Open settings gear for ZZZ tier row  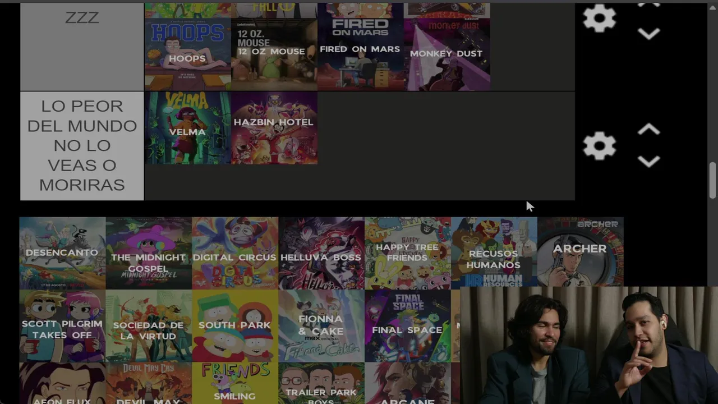pyautogui.click(x=599, y=18)
